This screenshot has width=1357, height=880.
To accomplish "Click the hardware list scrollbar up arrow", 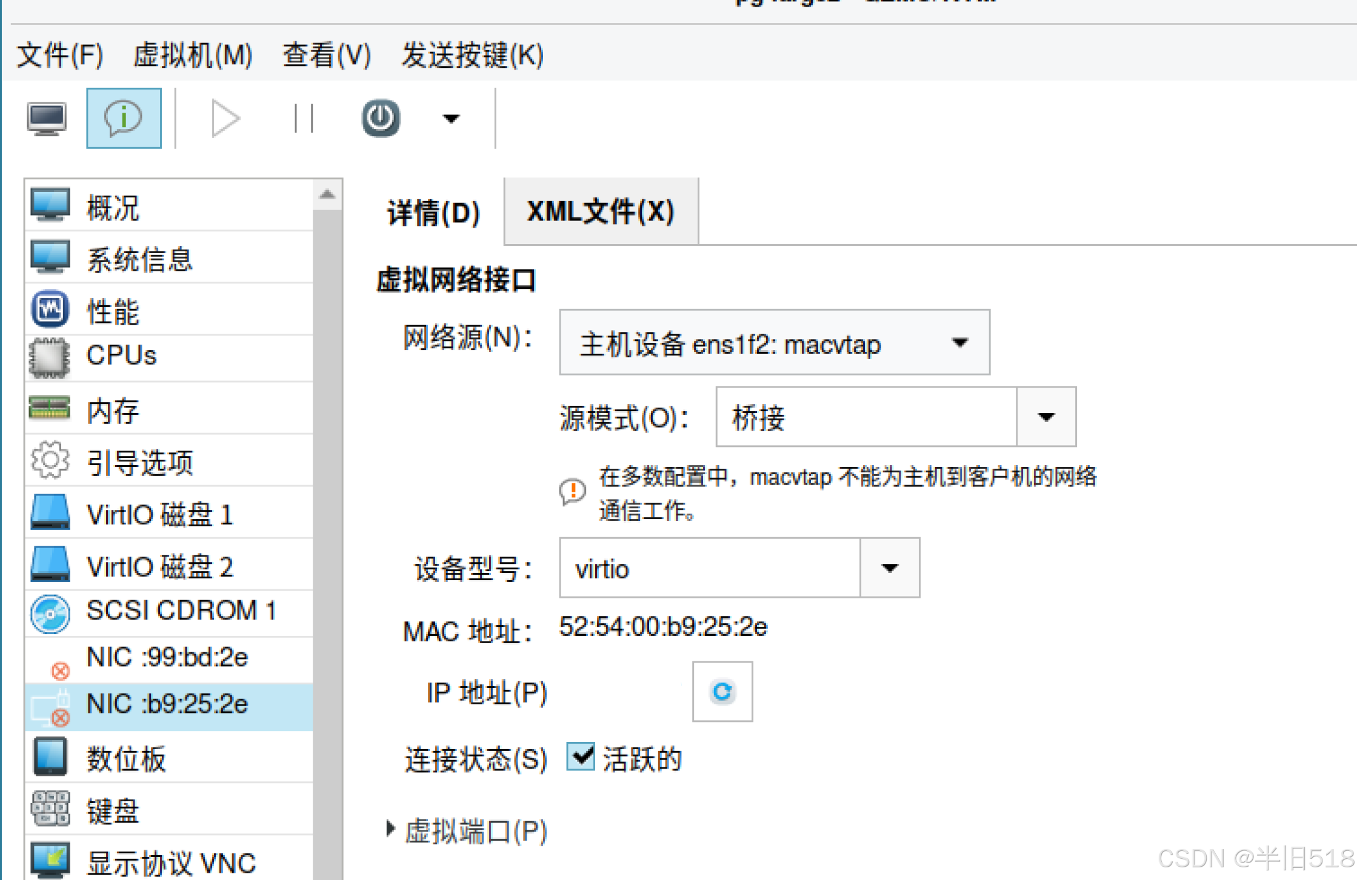I will [327, 194].
